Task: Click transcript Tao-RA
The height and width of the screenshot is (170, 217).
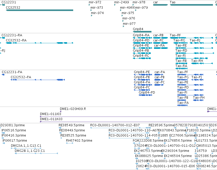Action: 182,69
